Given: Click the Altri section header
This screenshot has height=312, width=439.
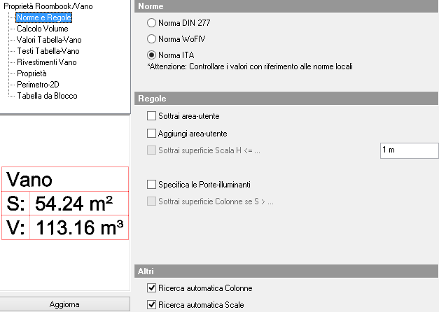Looking at the screenshot, I should pos(286,271).
